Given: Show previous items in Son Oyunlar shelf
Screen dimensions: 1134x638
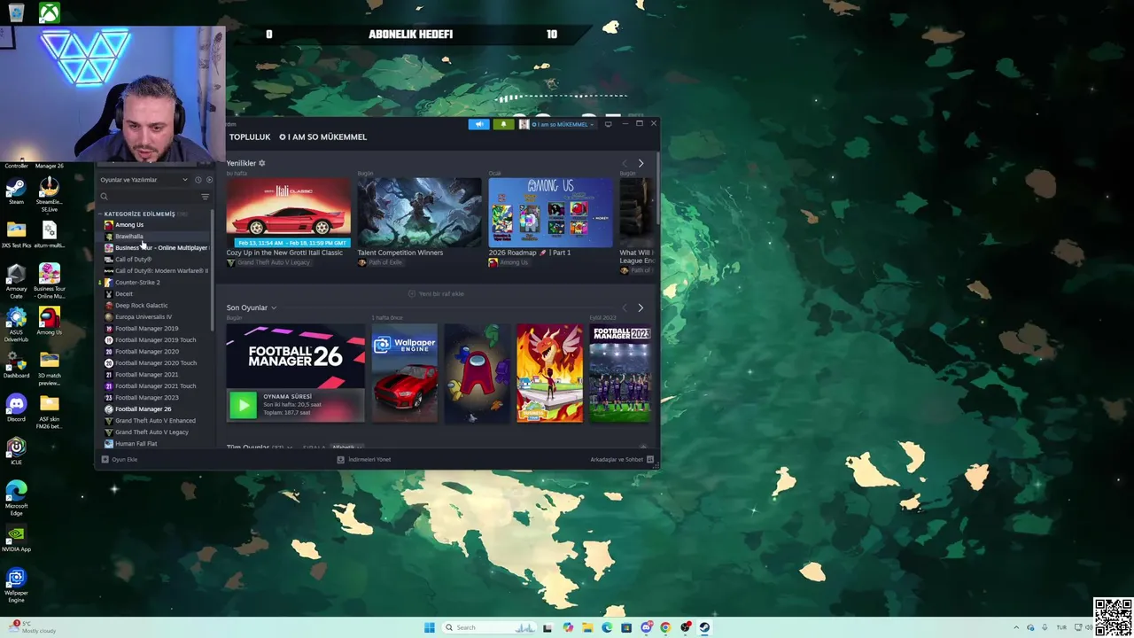Looking at the screenshot, I should [x=625, y=307].
